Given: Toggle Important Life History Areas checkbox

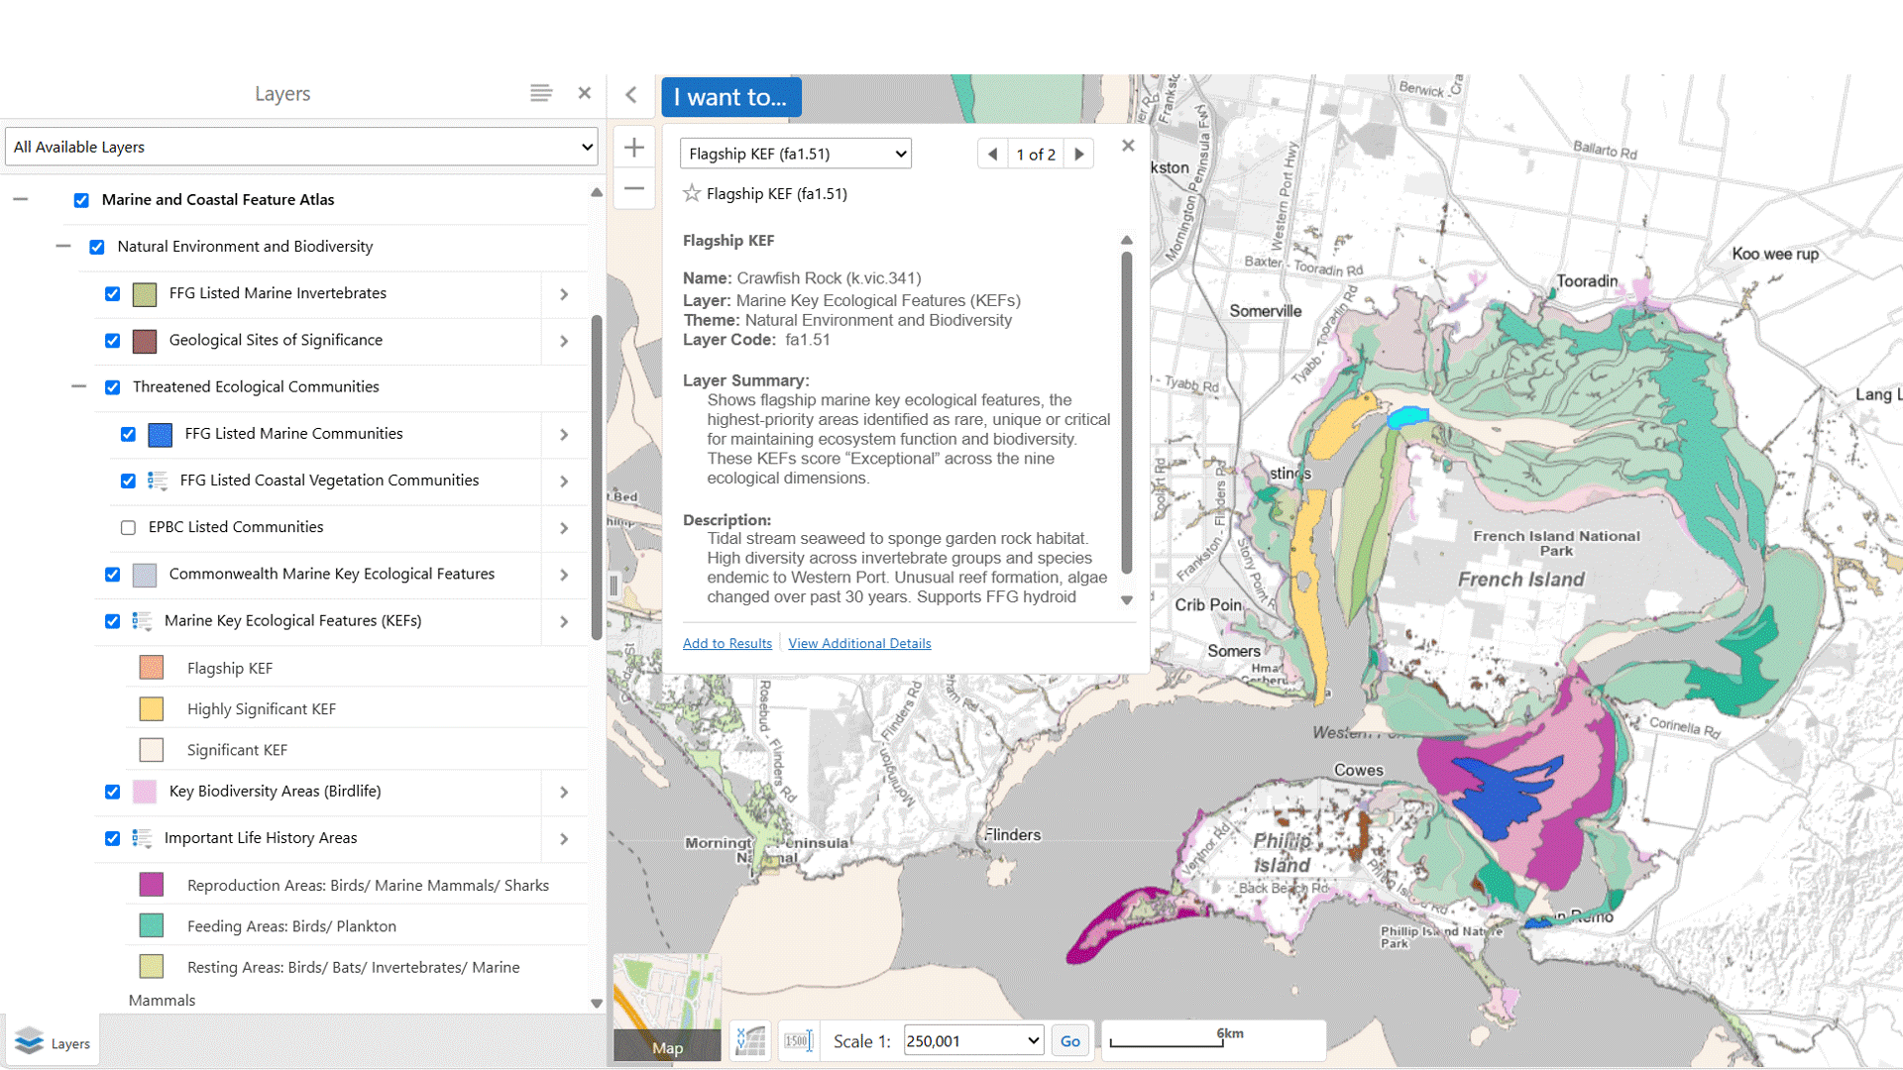Looking at the screenshot, I should (x=113, y=838).
